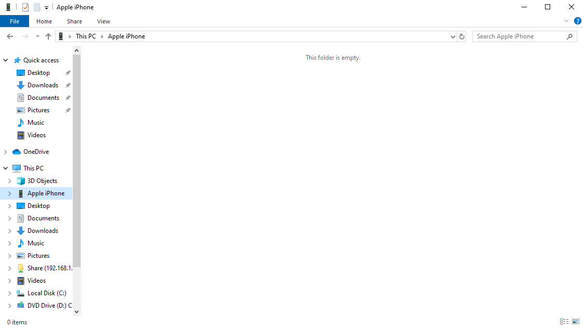Select DVD Drive (D:)

pyautogui.click(x=49, y=306)
